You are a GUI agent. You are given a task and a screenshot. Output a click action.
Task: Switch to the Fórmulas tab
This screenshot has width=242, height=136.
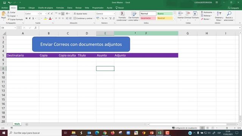click(x=60, y=8)
